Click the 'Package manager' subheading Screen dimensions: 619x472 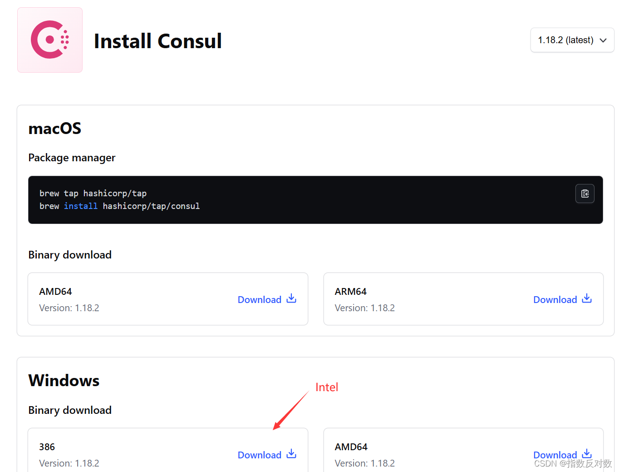click(72, 158)
